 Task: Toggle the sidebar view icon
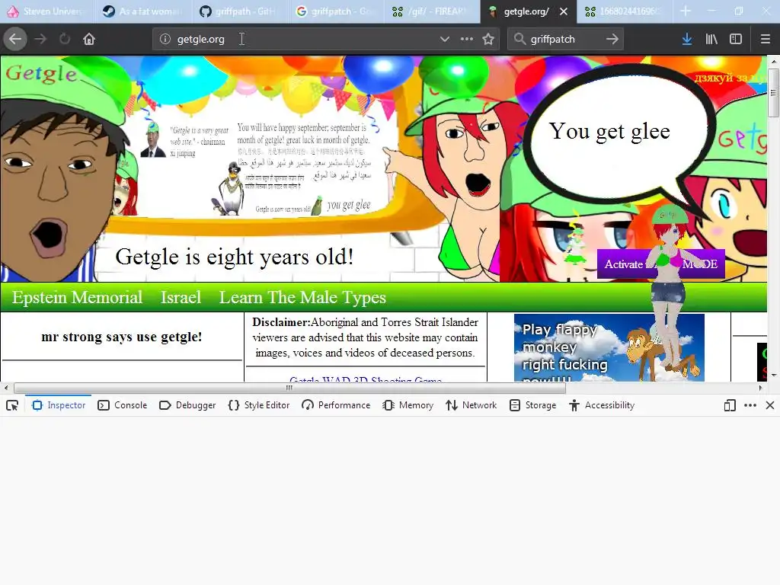click(x=736, y=39)
